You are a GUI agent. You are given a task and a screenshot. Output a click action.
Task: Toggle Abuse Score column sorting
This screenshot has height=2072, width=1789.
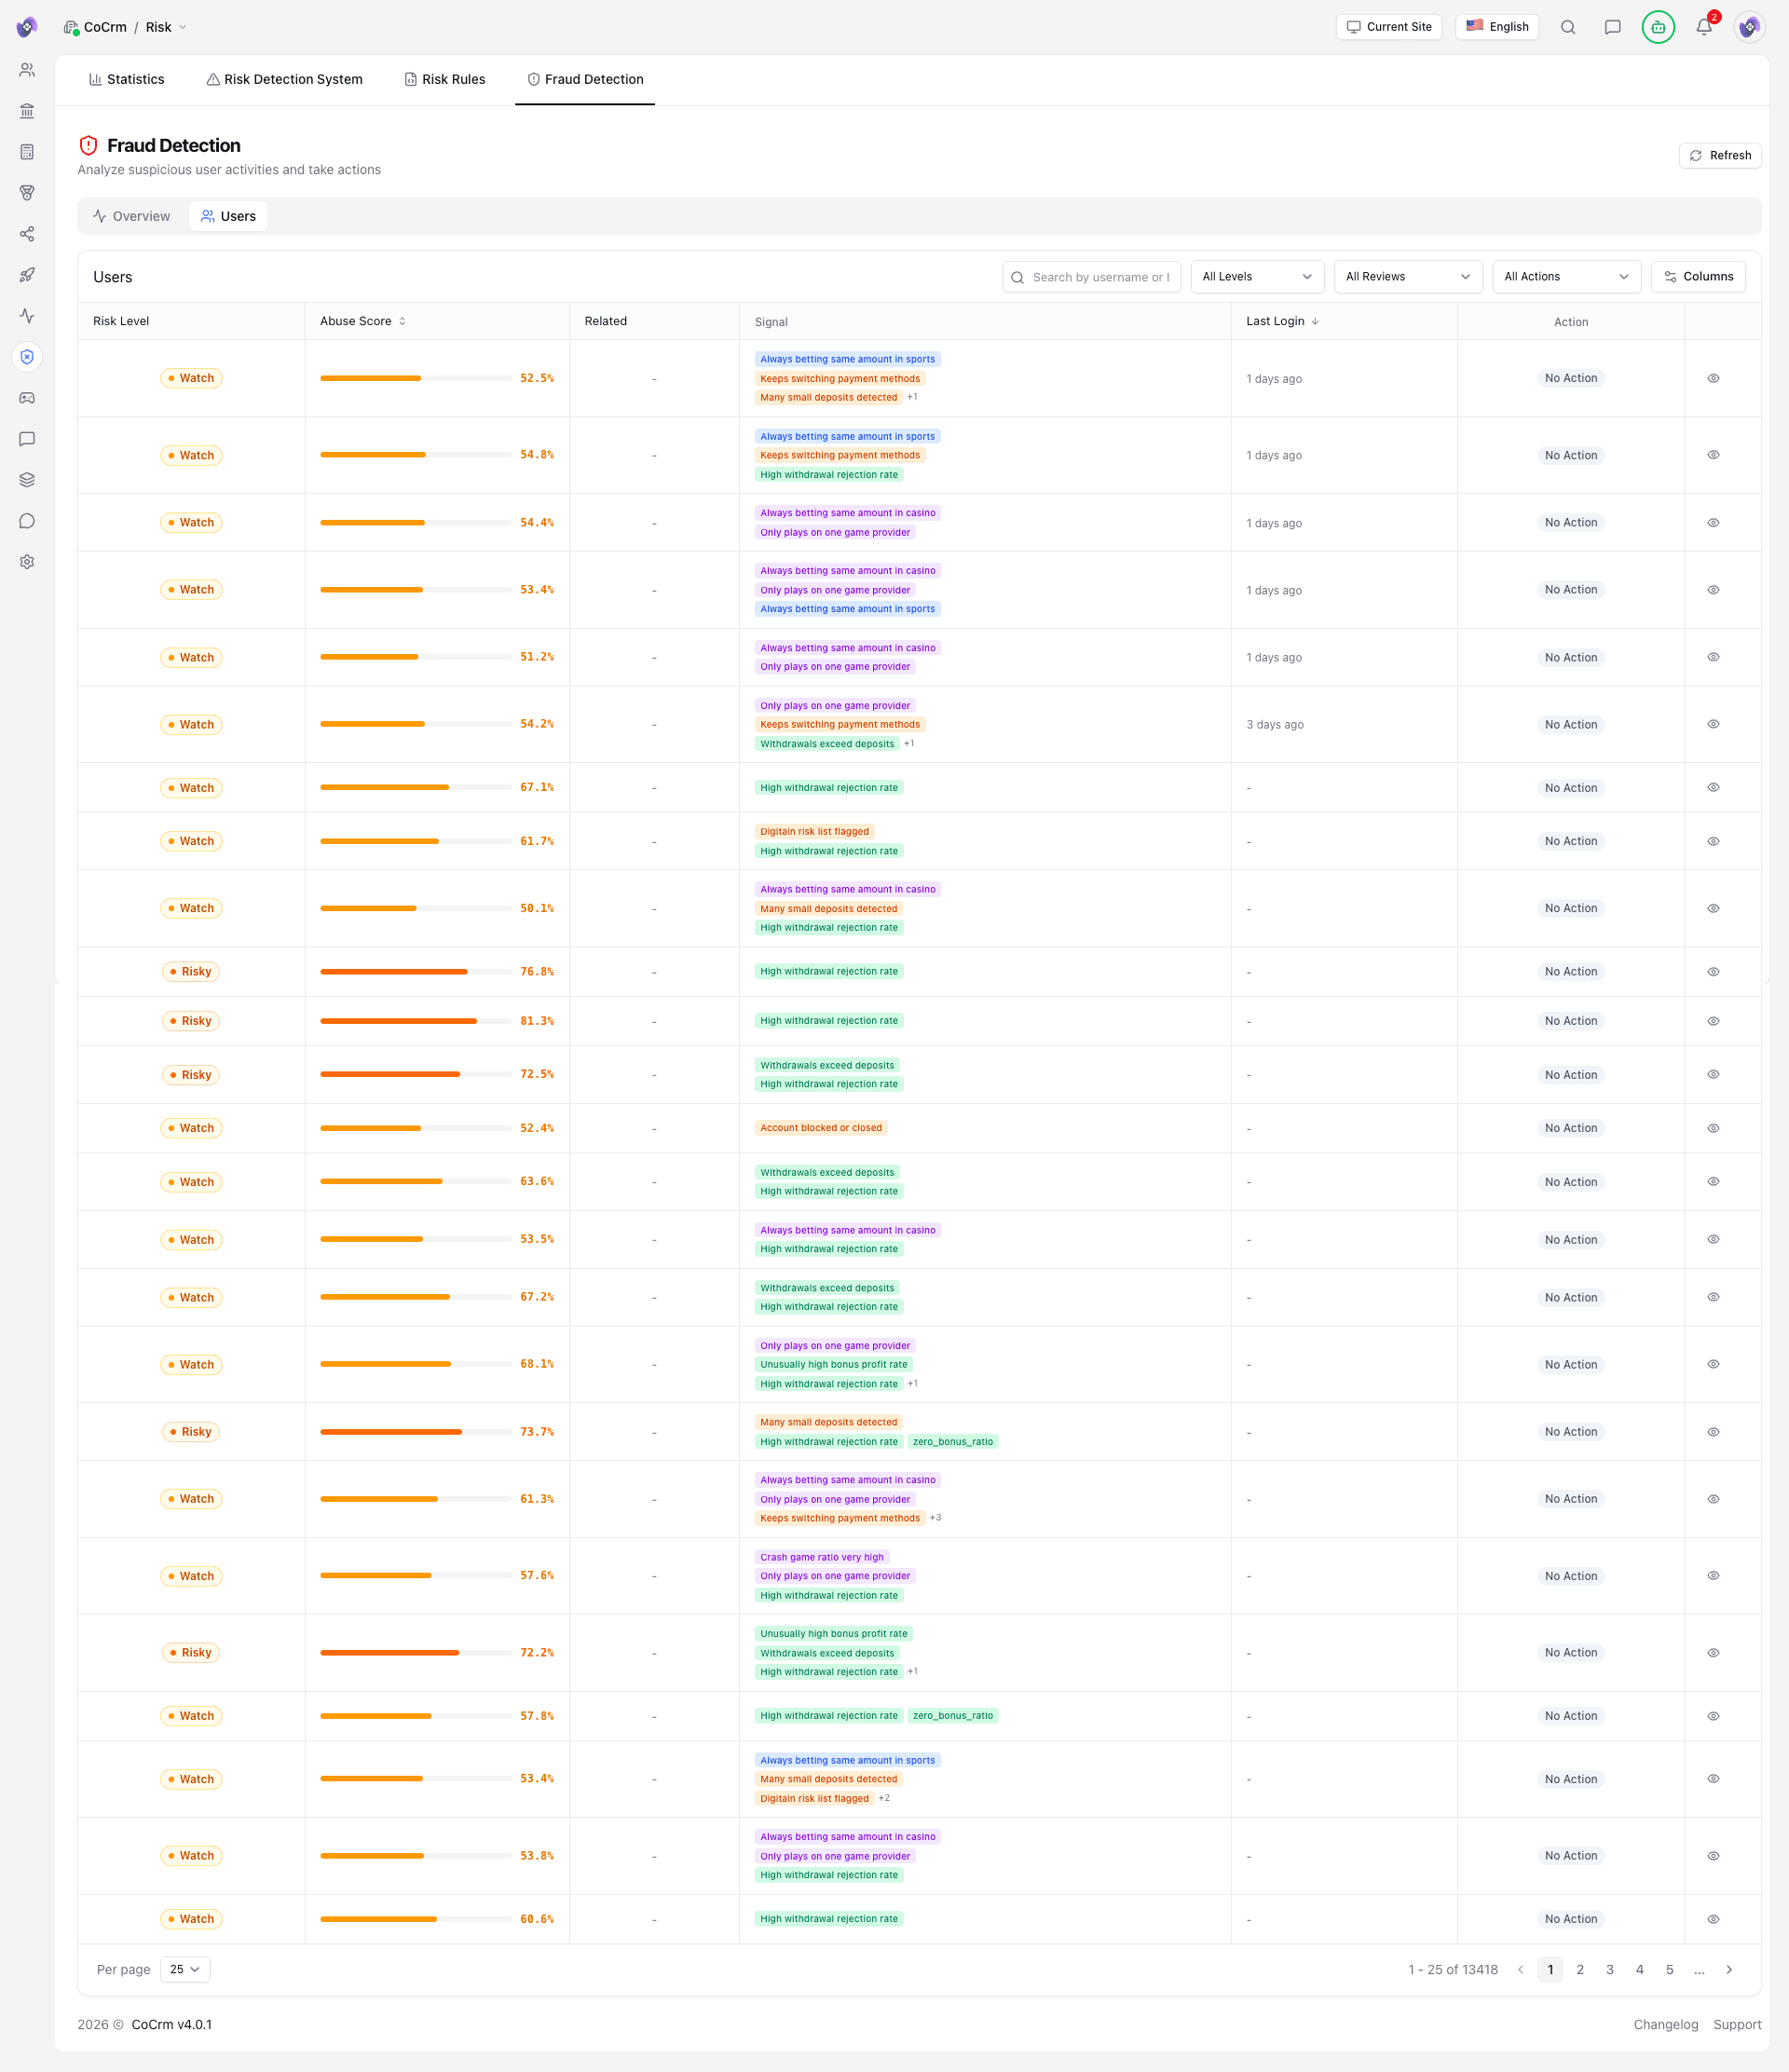[402, 321]
